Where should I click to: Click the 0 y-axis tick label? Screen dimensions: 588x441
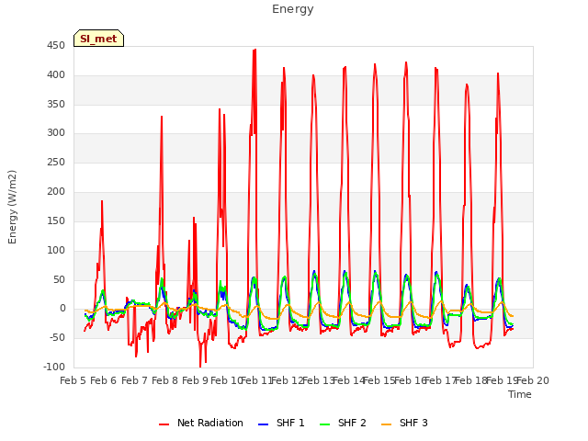pos(62,309)
